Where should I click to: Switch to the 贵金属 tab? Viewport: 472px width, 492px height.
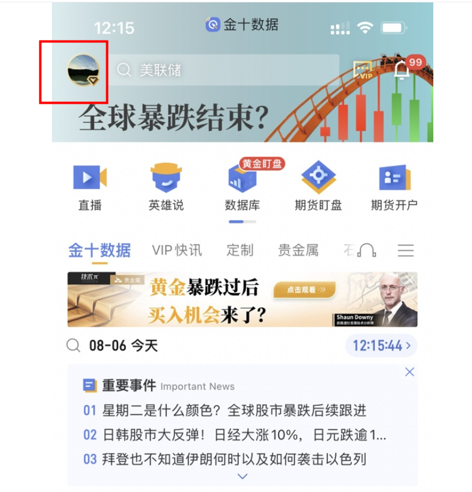(x=298, y=250)
